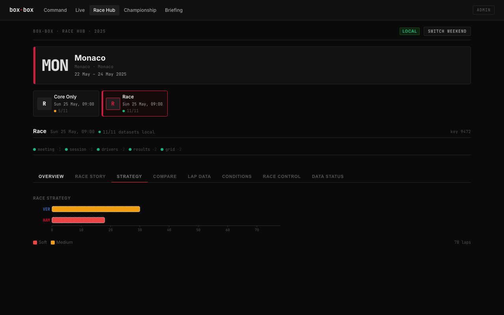Select the STRATEGY tab
This screenshot has width=504, height=315.
[130, 176]
